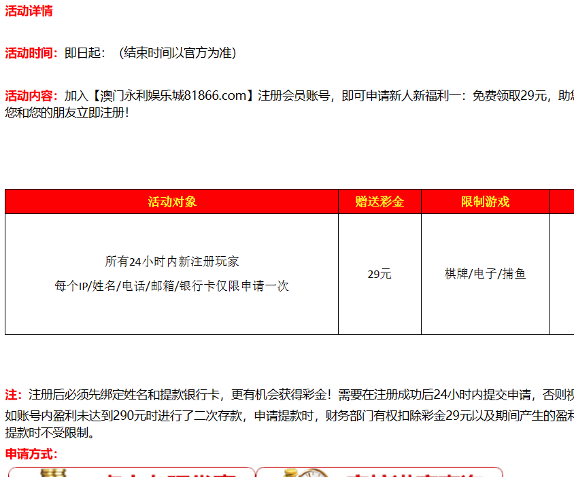Click the cut-off fourth red header cell

pyautogui.click(x=562, y=202)
